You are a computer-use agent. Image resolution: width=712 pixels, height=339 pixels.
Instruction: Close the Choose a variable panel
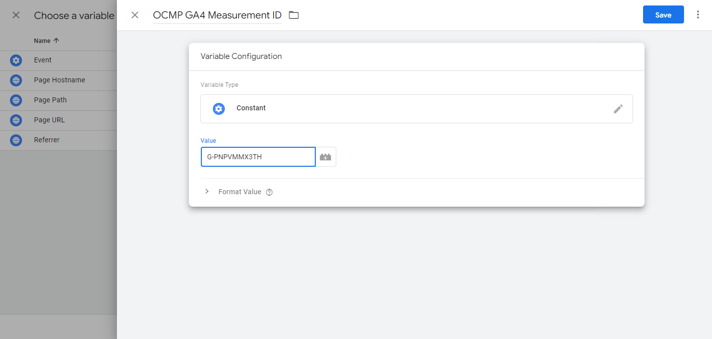click(x=16, y=15)
